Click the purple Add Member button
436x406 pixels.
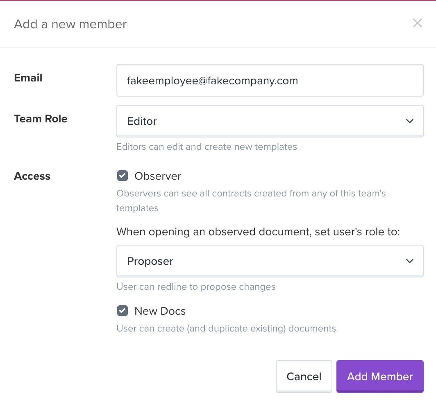coord(379,377)
